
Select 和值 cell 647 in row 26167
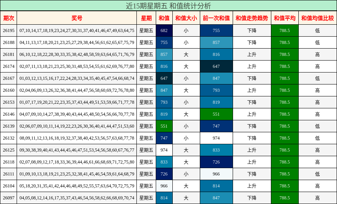click(x=164, y=78)
